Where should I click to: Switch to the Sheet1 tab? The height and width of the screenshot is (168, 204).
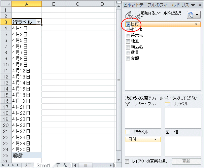click(43, 165)
